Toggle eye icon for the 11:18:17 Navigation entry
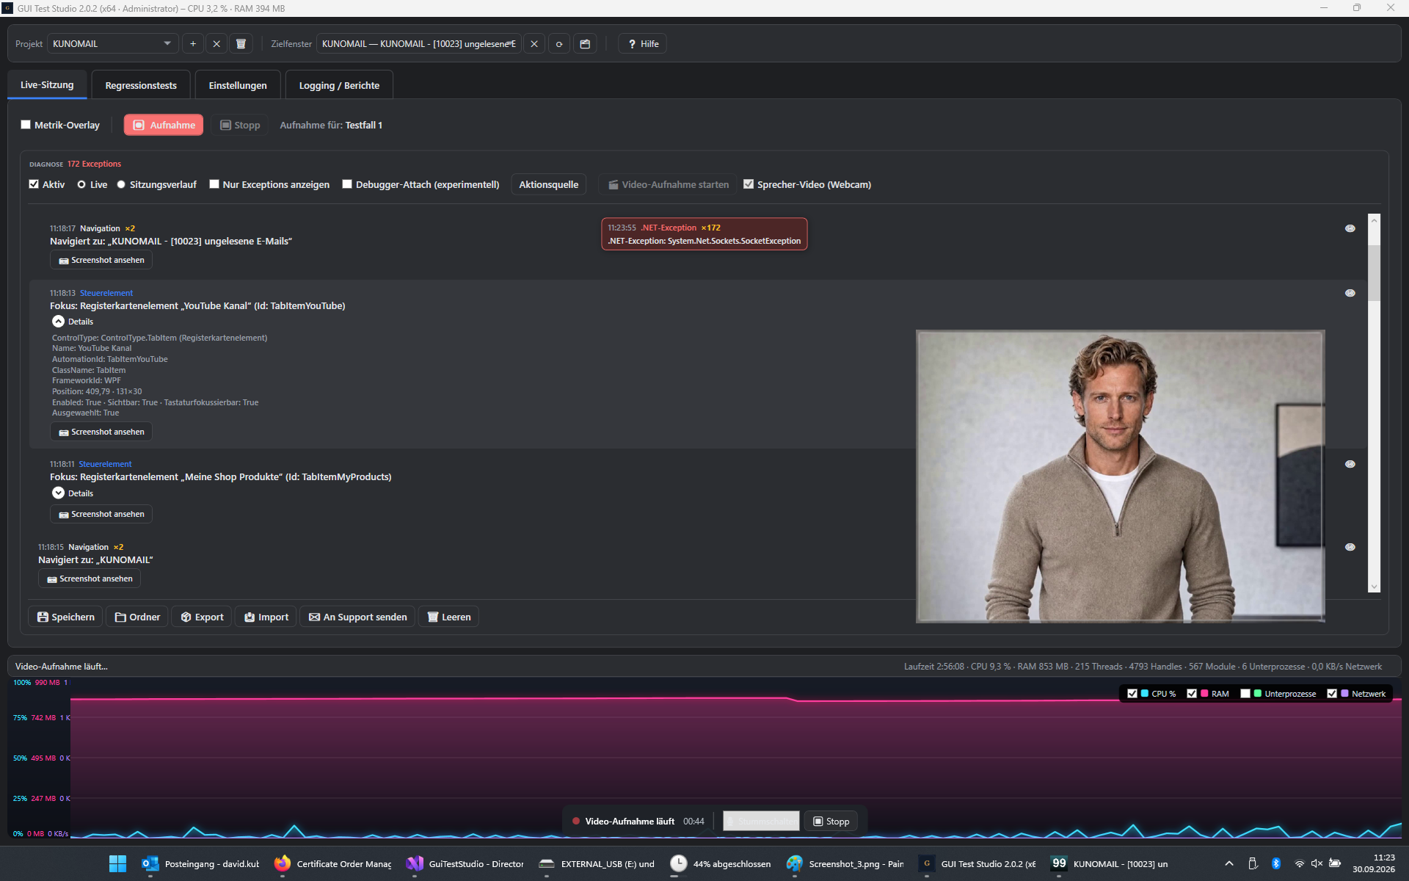Image resolution: width=1409 pixels, height=881 pixels. click(x=1350, y=228)
